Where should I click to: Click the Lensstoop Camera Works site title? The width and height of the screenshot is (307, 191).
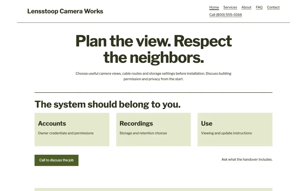65,11
